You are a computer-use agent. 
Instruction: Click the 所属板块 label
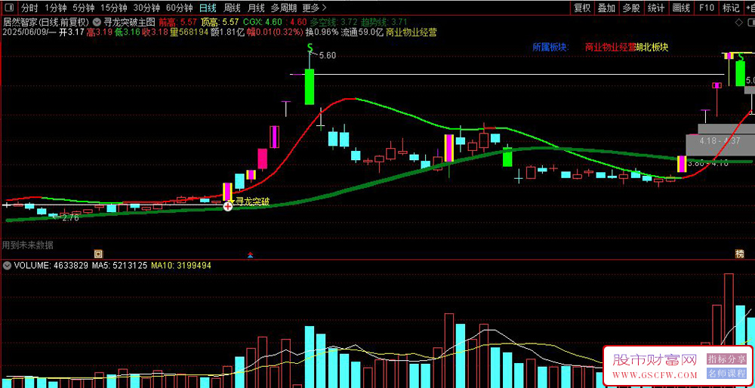[x=551, y=47]
